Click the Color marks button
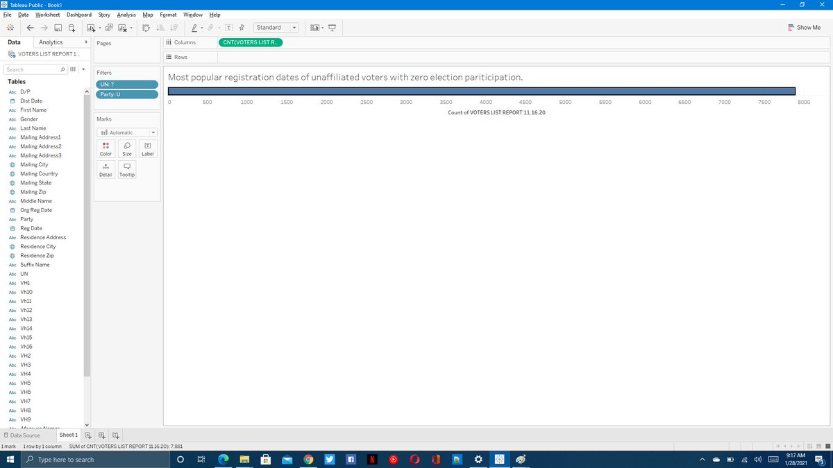This screenshot has width=833, height=468. pyautogui.click(x=106, y=149)
